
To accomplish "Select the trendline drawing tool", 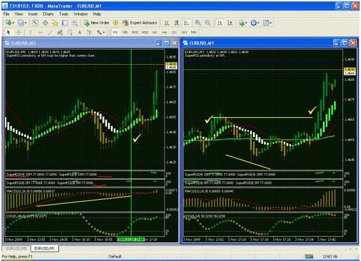I will 50,32.
